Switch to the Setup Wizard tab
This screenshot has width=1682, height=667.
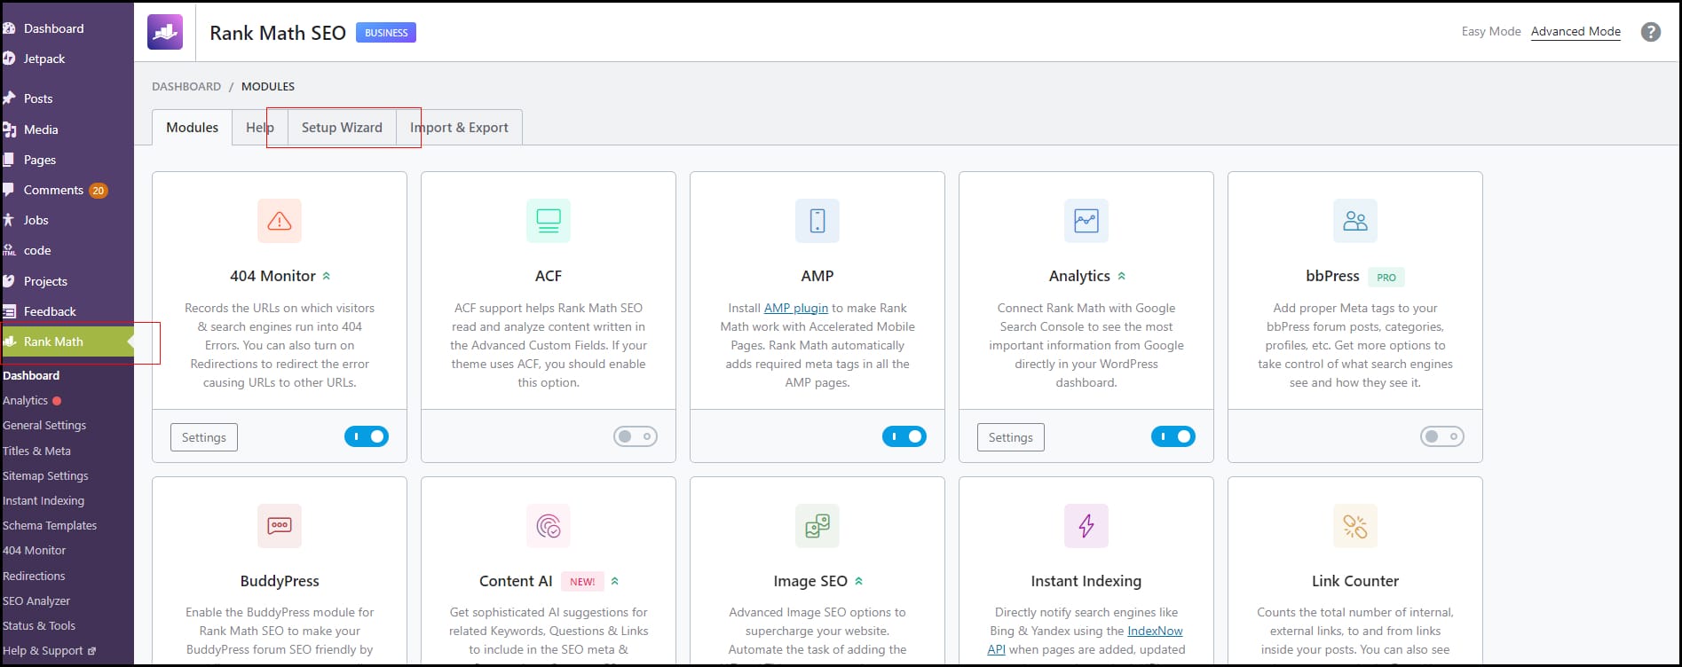[342, 128]
